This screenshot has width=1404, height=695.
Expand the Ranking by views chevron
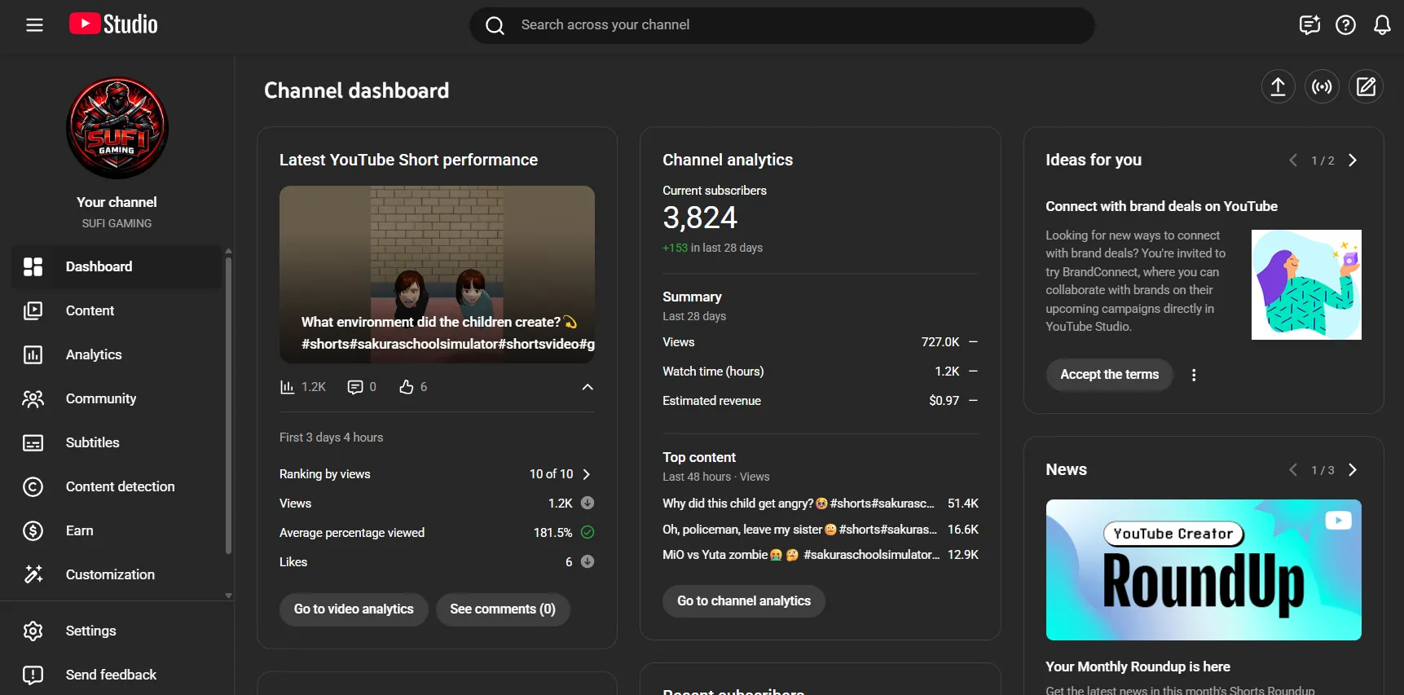click(586, 474)
